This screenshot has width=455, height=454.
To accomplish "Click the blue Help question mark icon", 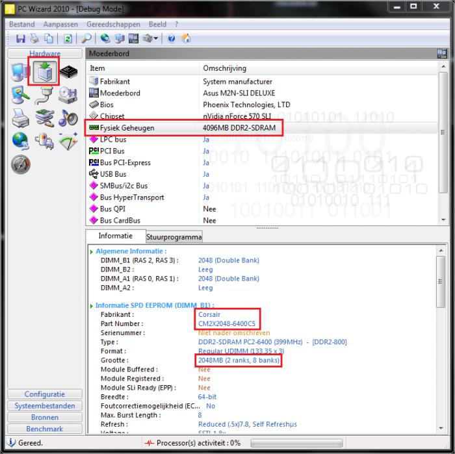I will [172, 38].
